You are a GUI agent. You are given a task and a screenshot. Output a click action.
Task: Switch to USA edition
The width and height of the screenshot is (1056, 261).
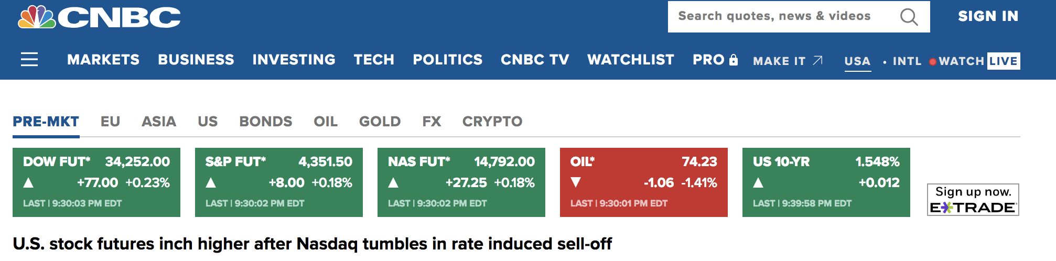[x=857, y=61]
